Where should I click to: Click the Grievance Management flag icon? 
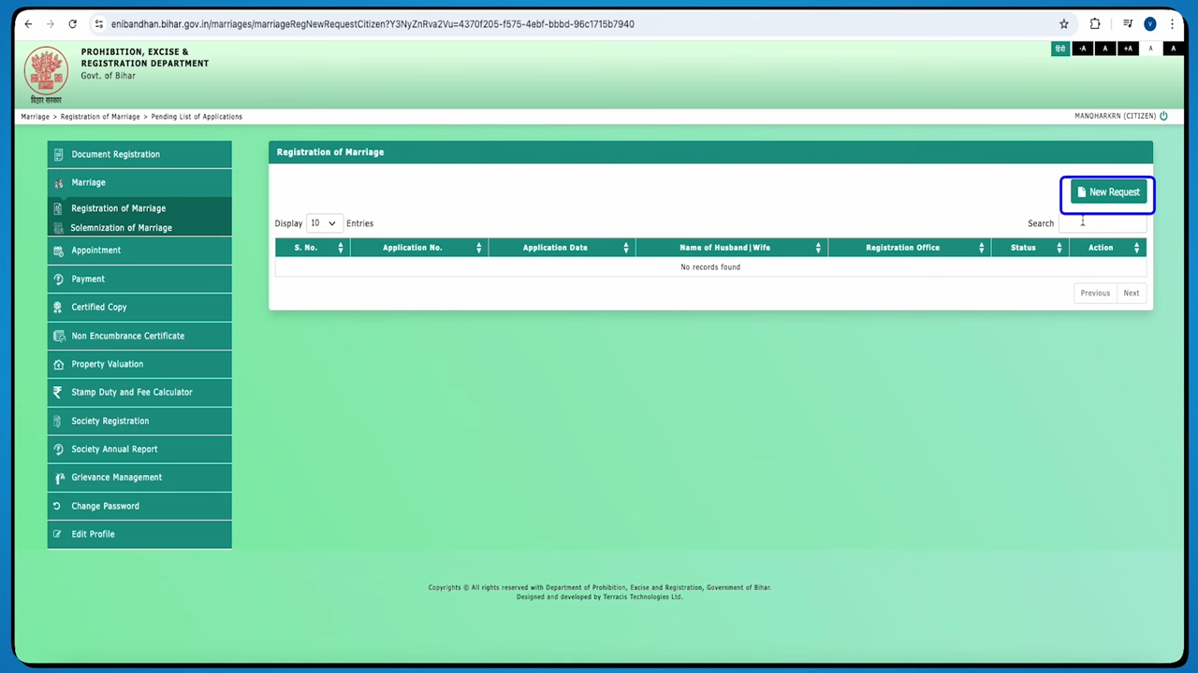[59, 477]
